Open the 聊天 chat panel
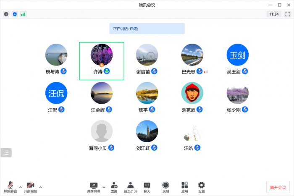294x196 pixels. coord(147,187)
